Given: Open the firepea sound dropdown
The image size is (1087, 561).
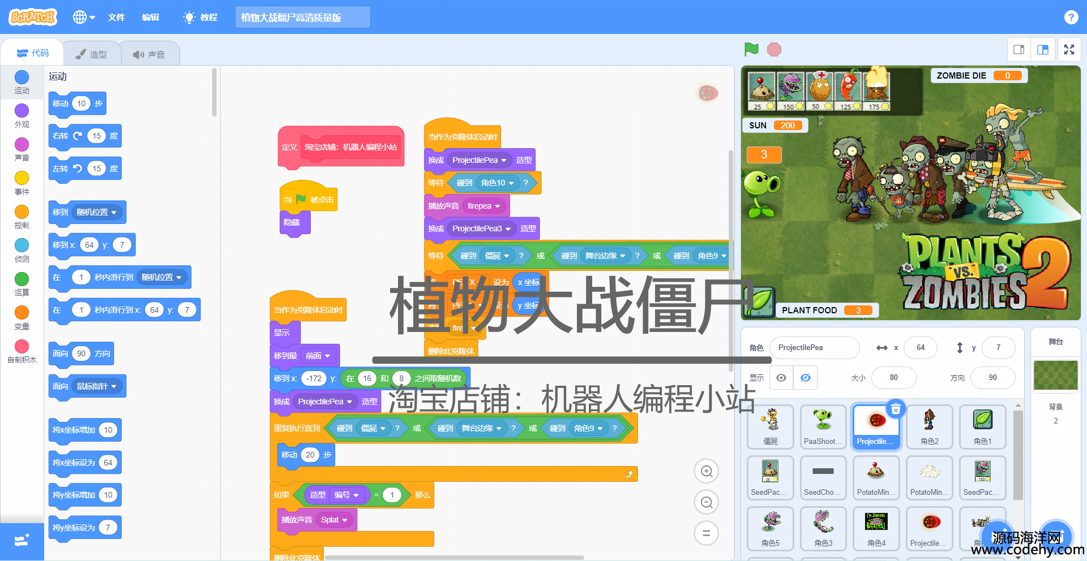Looking at the screenshot, I should 484,206.
